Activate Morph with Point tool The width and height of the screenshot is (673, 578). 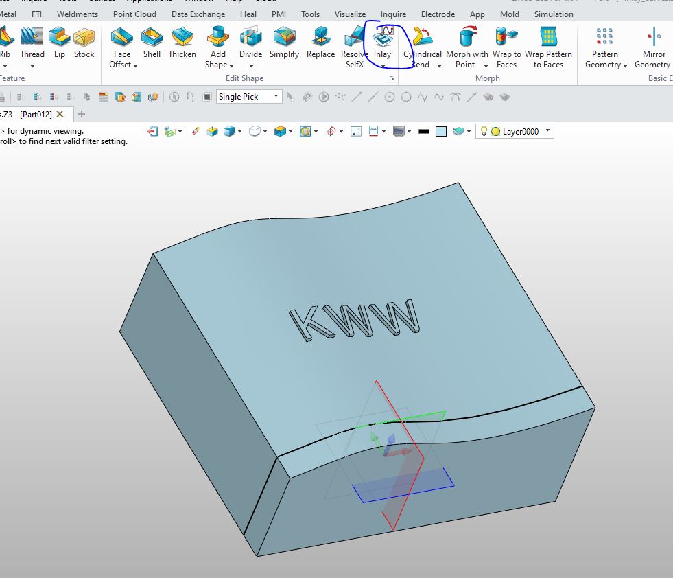click(x=467, y=47)
